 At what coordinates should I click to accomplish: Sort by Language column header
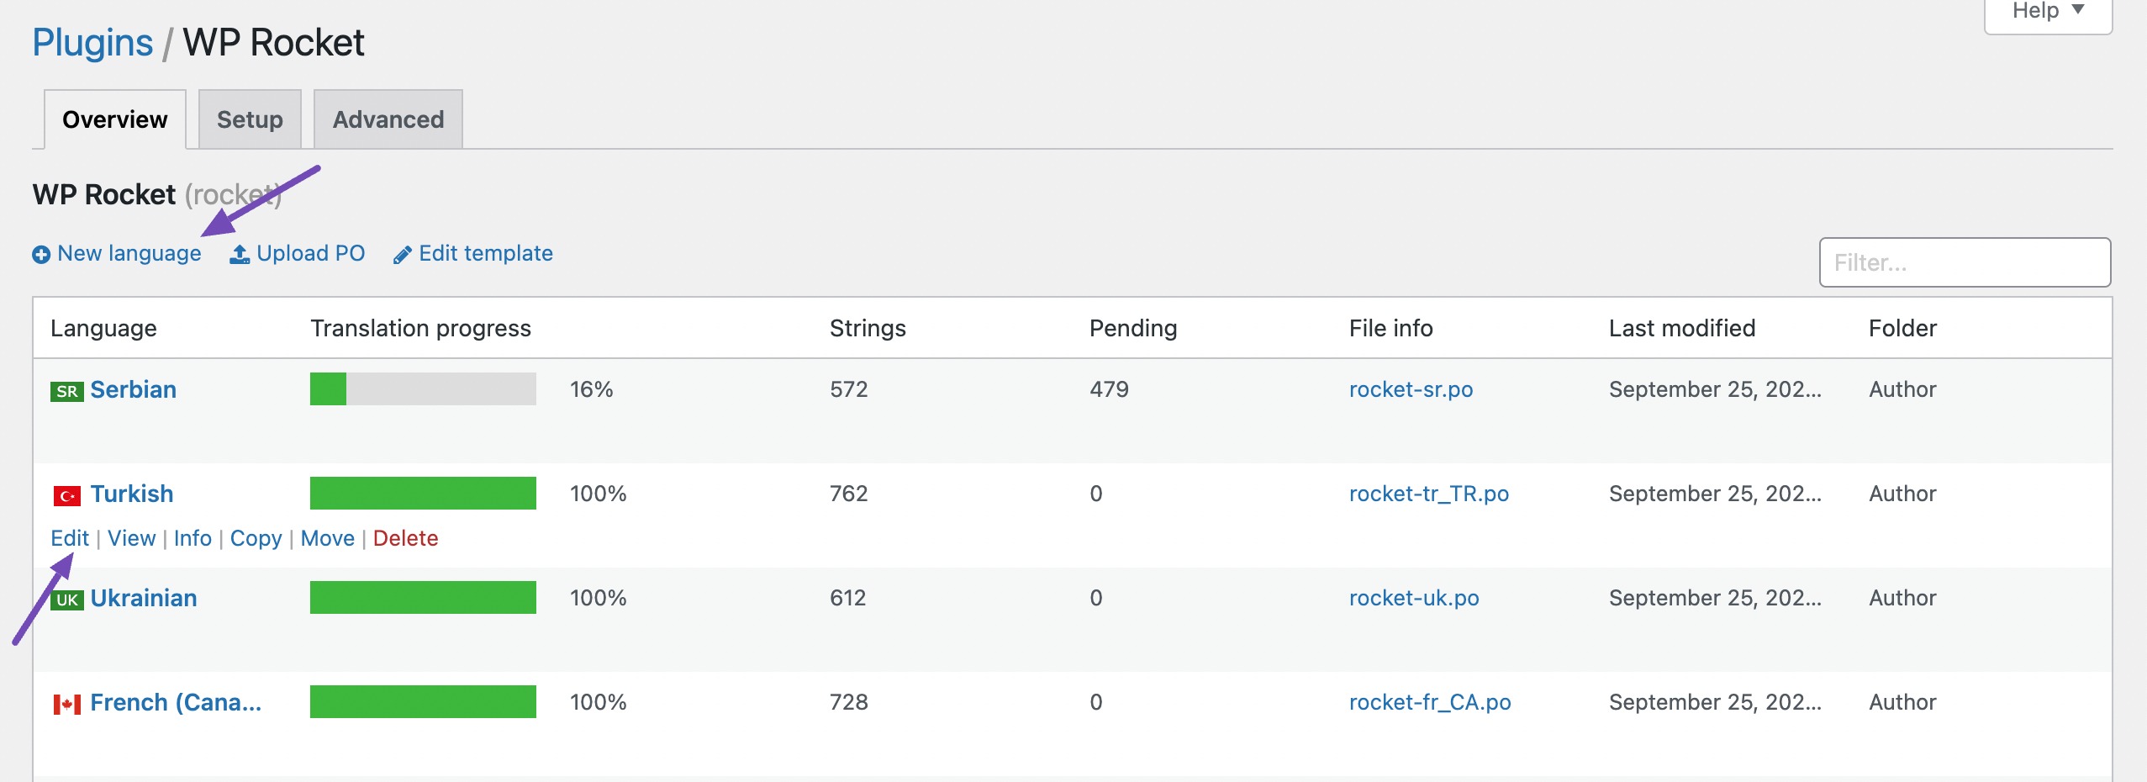(x=103, y=328)
